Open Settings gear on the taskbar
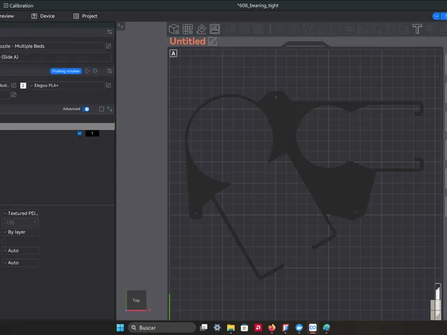The height and width of the screenshot is (335, 447). point(217,327)
